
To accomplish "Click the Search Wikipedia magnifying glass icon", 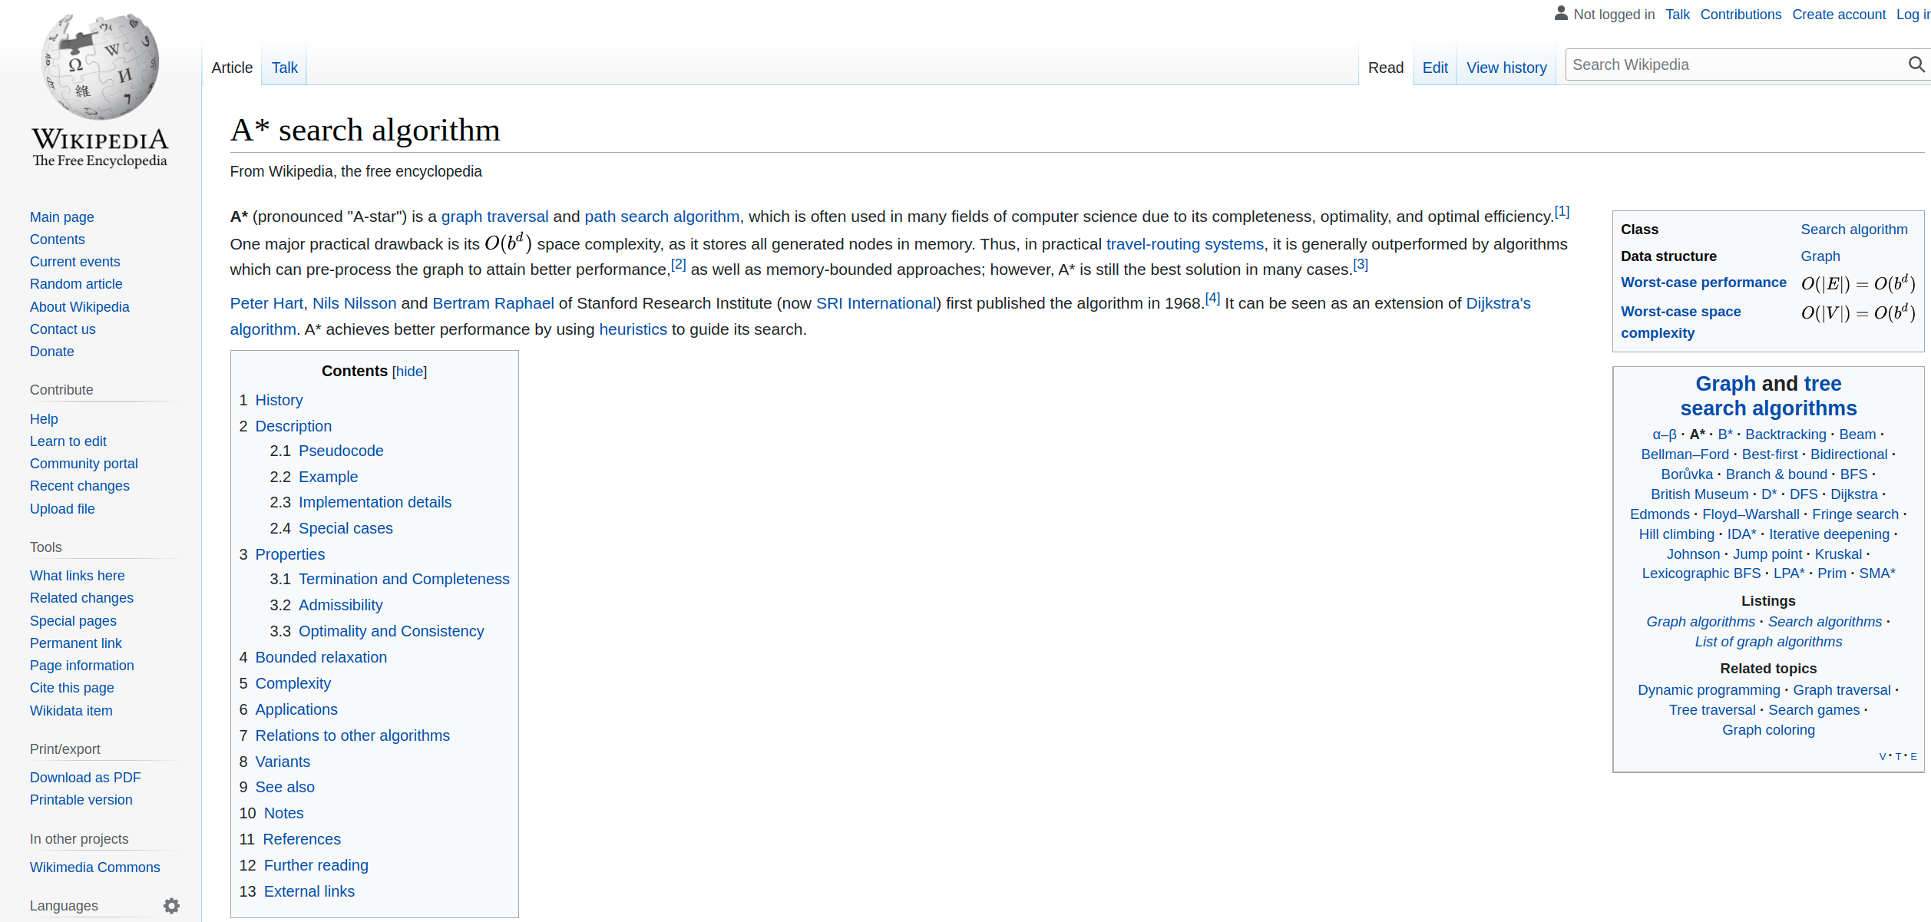I will point(1916,64).
